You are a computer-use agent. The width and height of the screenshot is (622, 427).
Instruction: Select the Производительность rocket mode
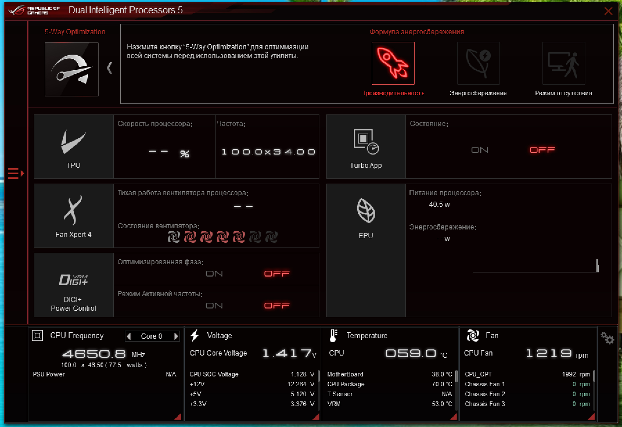click(393, 63)
